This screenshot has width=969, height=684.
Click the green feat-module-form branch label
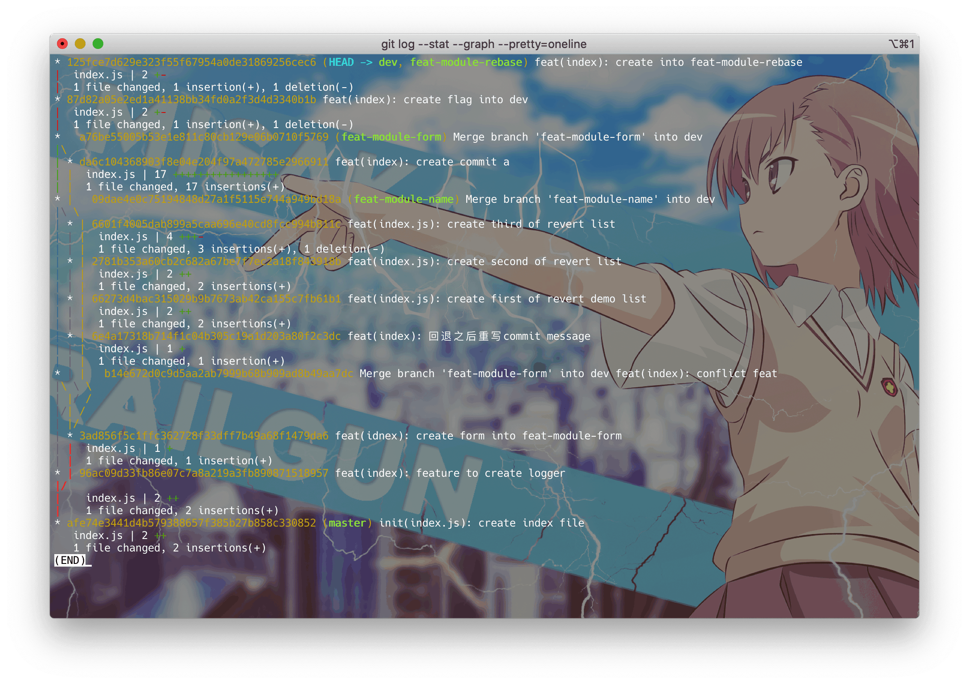click(x=391, y=137)
